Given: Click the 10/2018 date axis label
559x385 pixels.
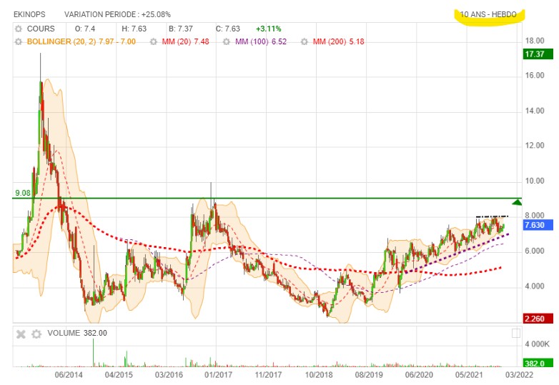Looking at the screenshot, I should pyautogui.click(x=319, y=375).
